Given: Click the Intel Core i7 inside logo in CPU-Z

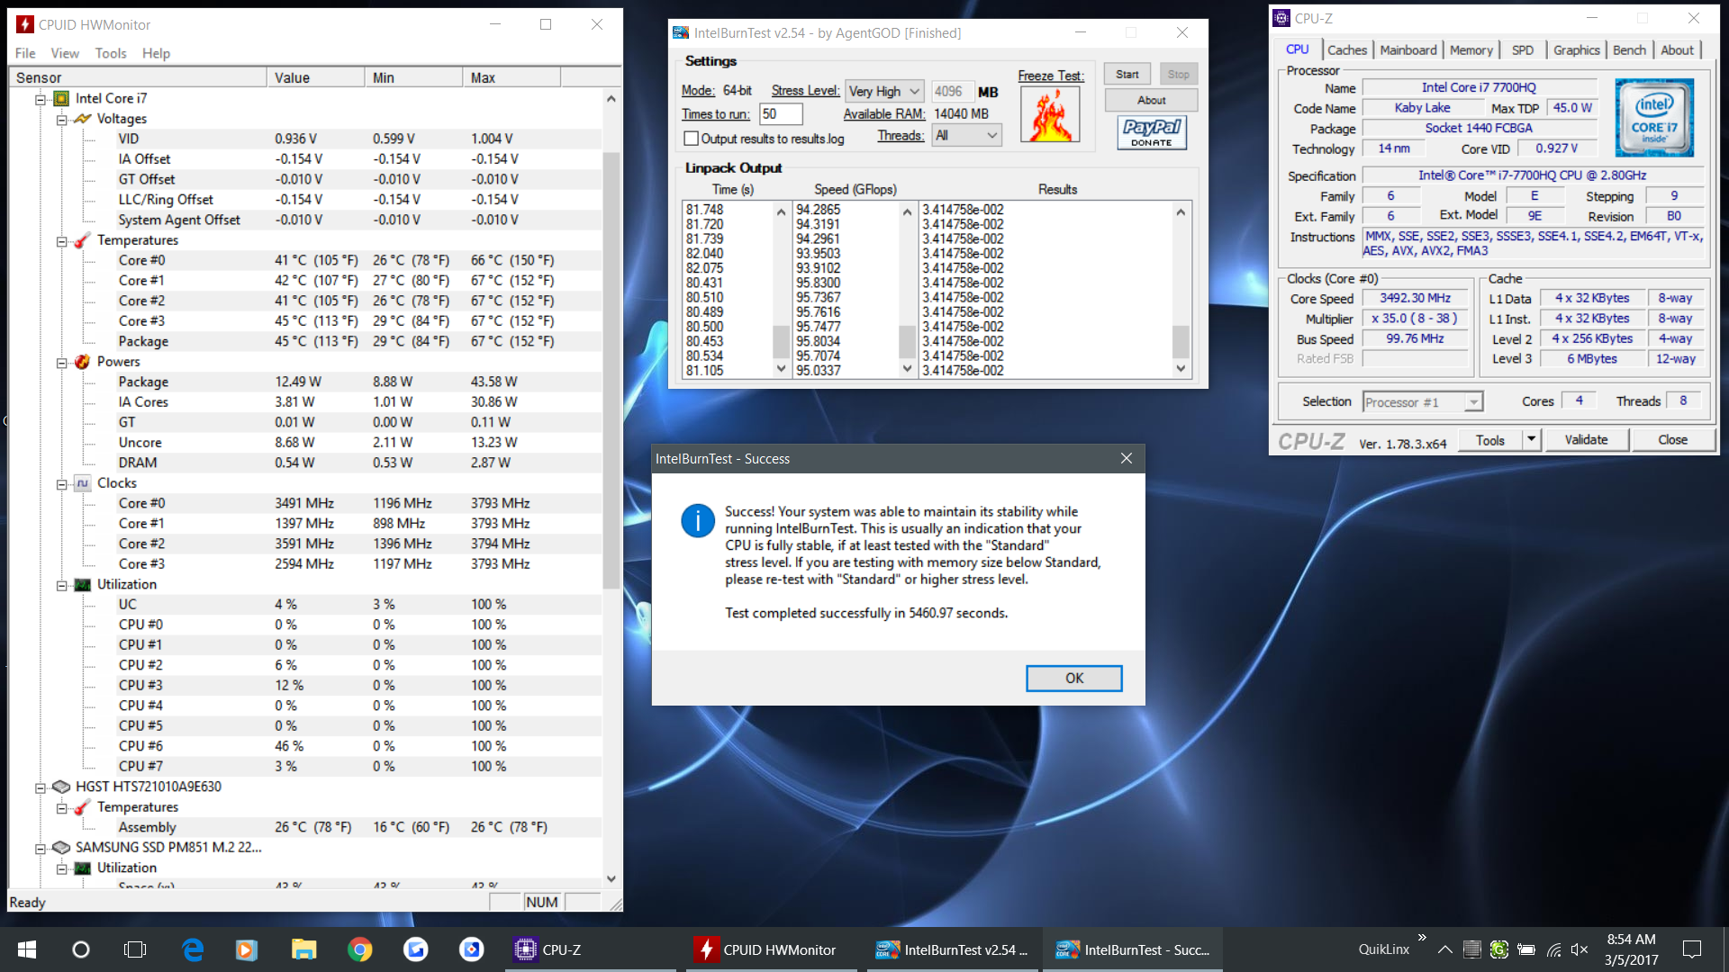Looking at the screenshot, I should click(1654, 118).
